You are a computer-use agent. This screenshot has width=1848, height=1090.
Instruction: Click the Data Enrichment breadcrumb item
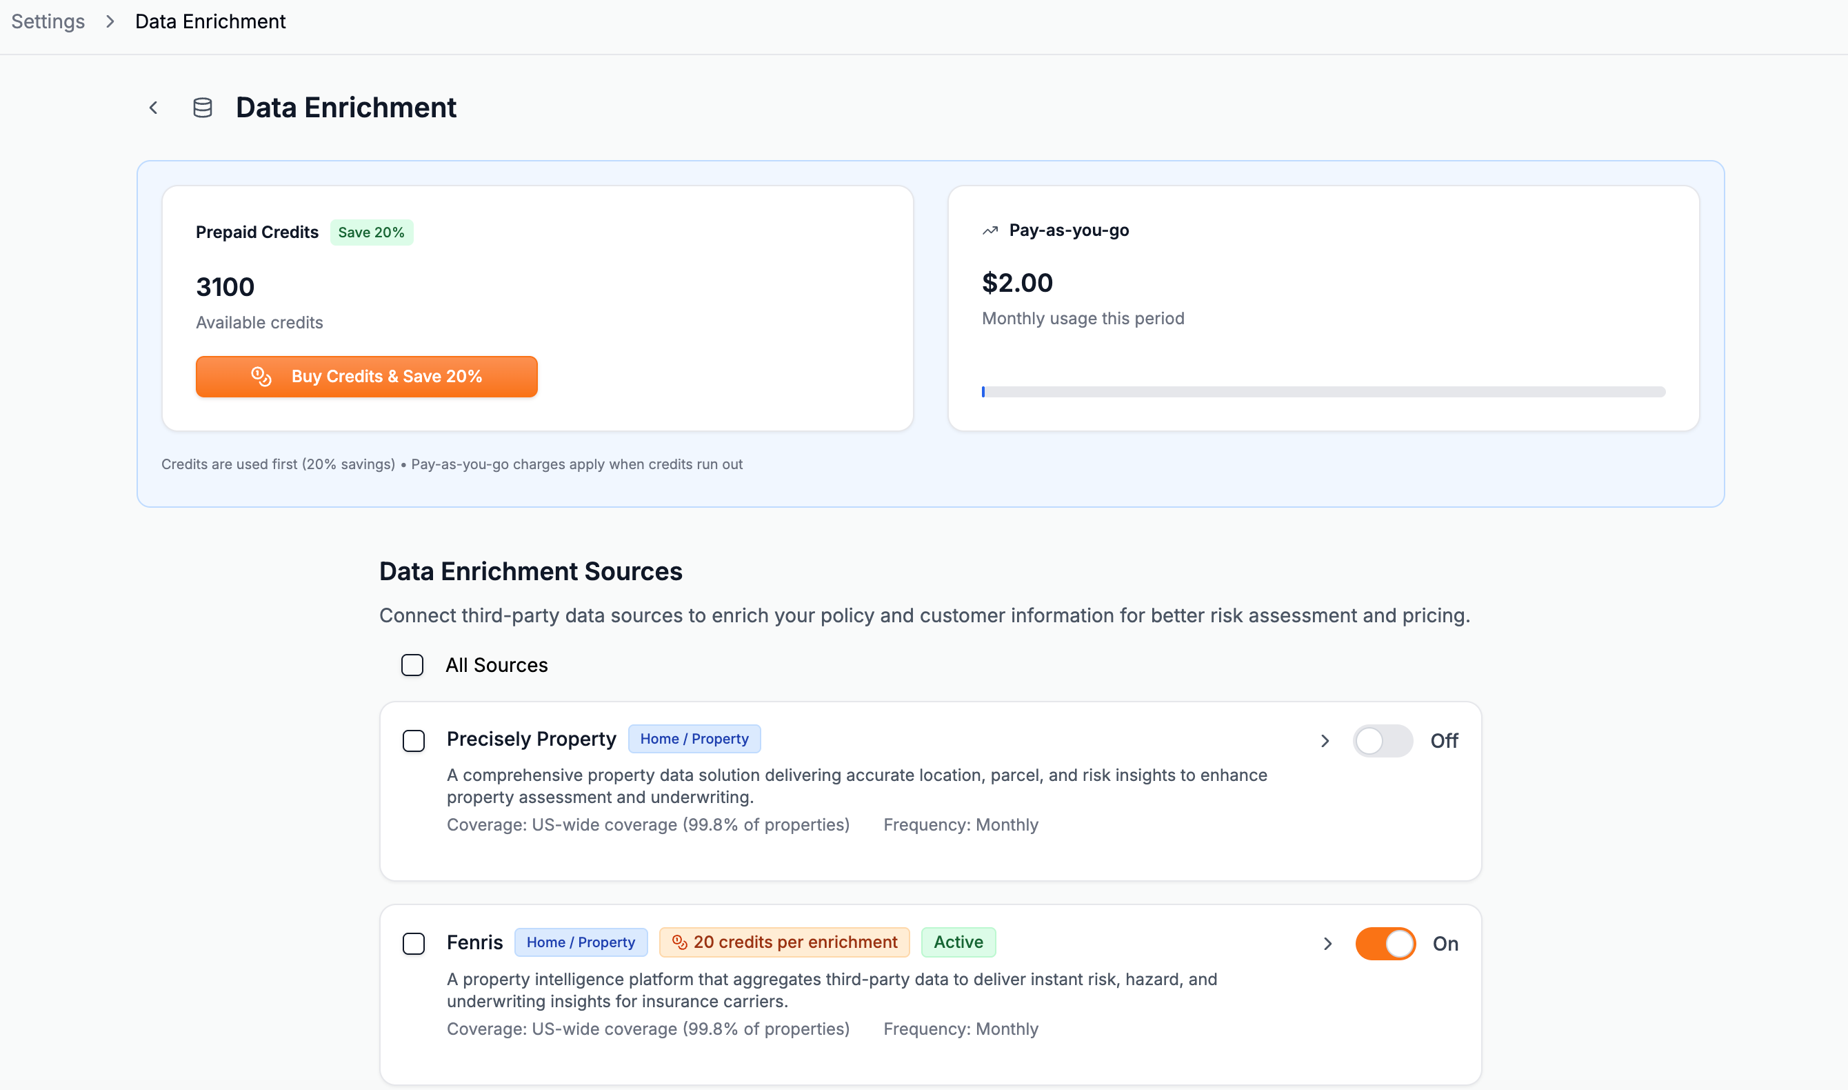coord(210,22)
